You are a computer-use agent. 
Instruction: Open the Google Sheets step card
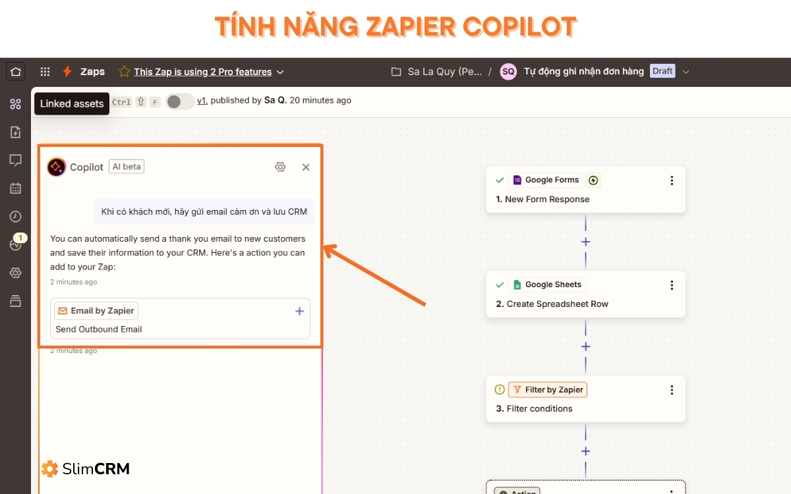585,294
